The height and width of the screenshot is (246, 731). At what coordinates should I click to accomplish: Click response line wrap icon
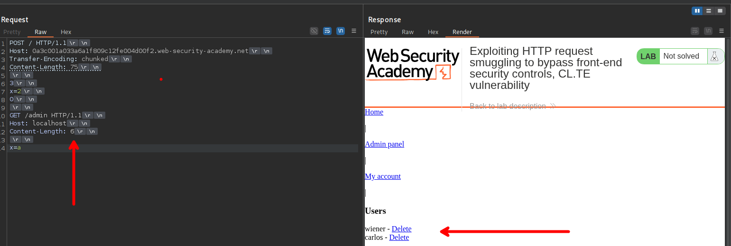[695, 31]
